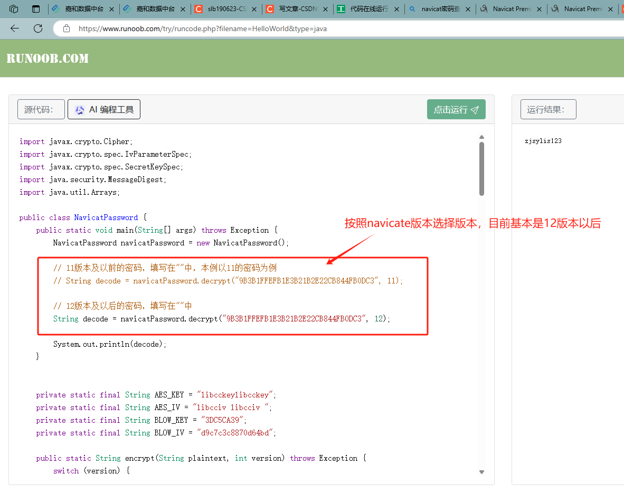The height and width of the screenshot is (503, 624).
Task: Go back with the back arrow
Action: 15,29
